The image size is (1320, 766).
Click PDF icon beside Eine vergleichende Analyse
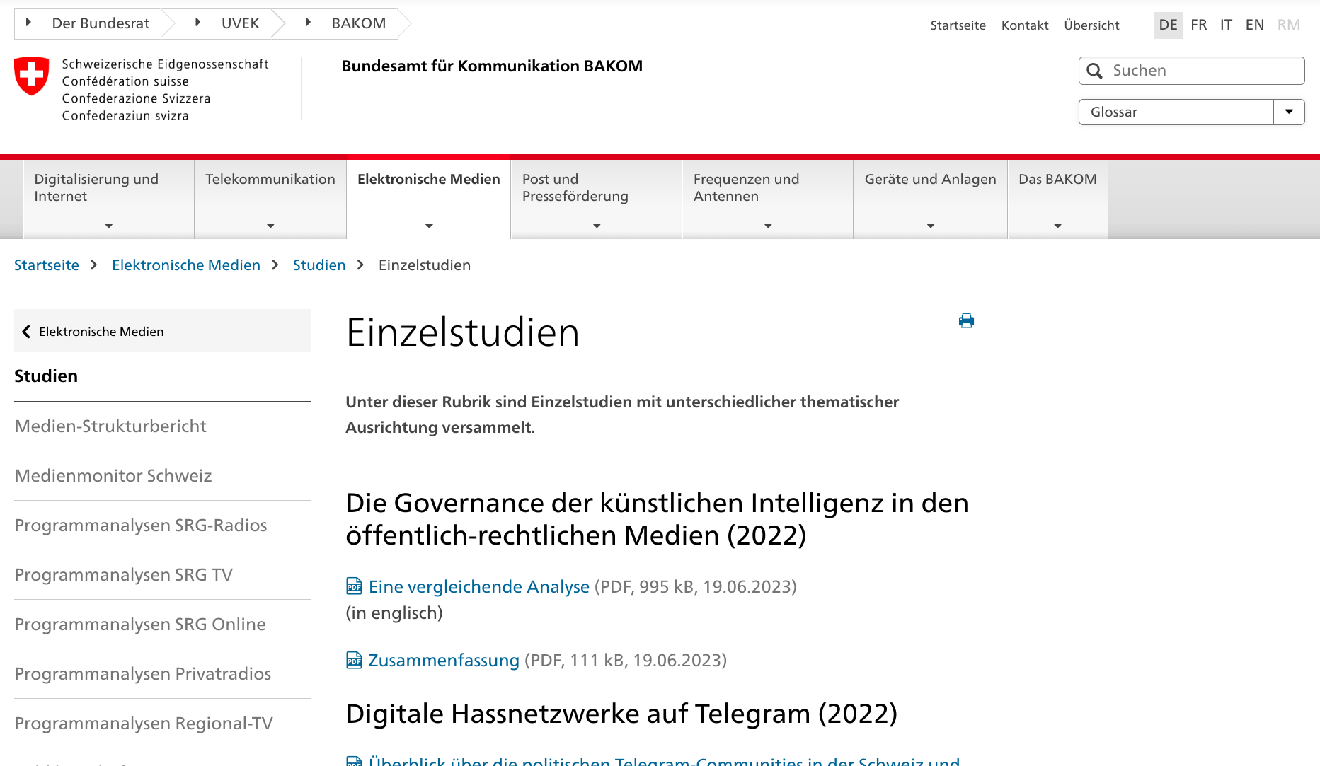(354, 586)
